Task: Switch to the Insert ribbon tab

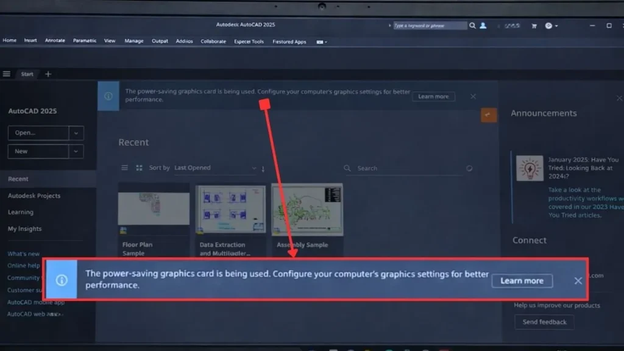Action: 30,40
